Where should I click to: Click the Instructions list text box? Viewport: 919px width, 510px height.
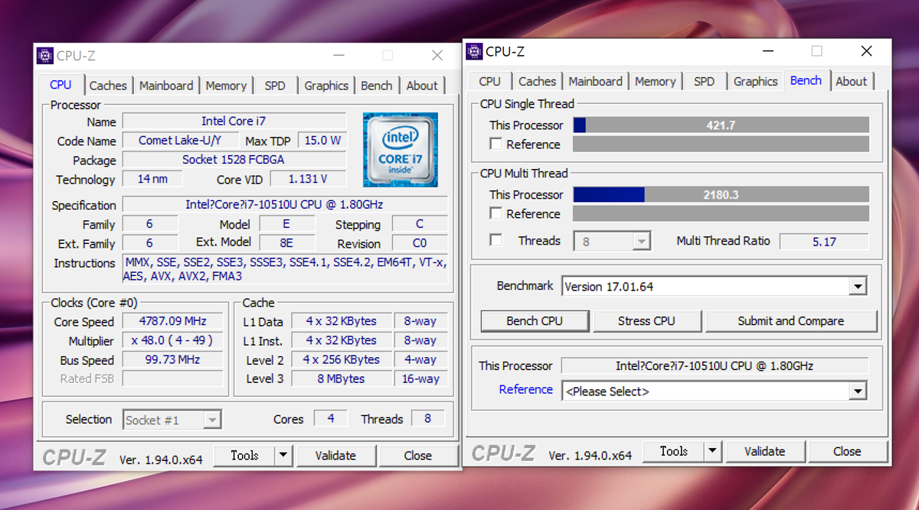285,269
